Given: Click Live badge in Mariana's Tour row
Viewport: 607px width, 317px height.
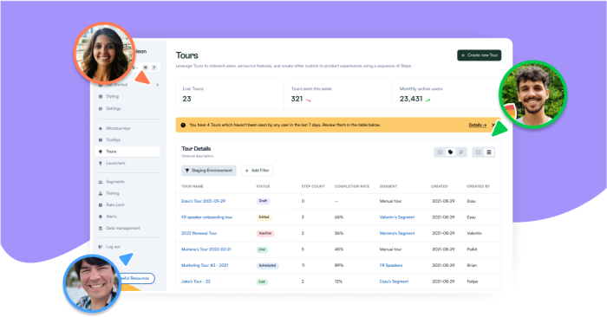Looking at the screenshot, I should click(x=262, y=249).
